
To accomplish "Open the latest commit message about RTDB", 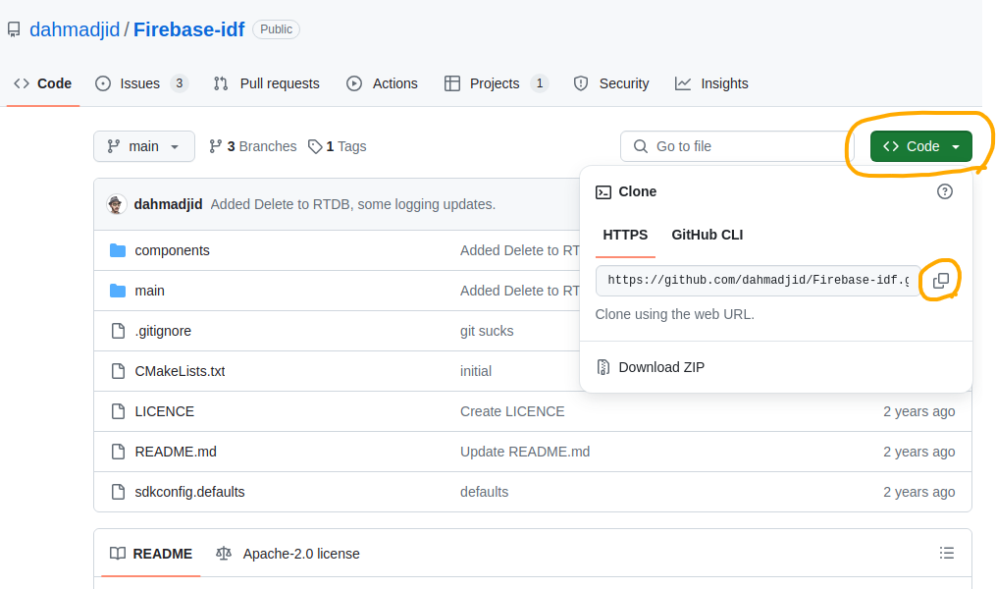I will pyautogui.click(x=352, y=204).
